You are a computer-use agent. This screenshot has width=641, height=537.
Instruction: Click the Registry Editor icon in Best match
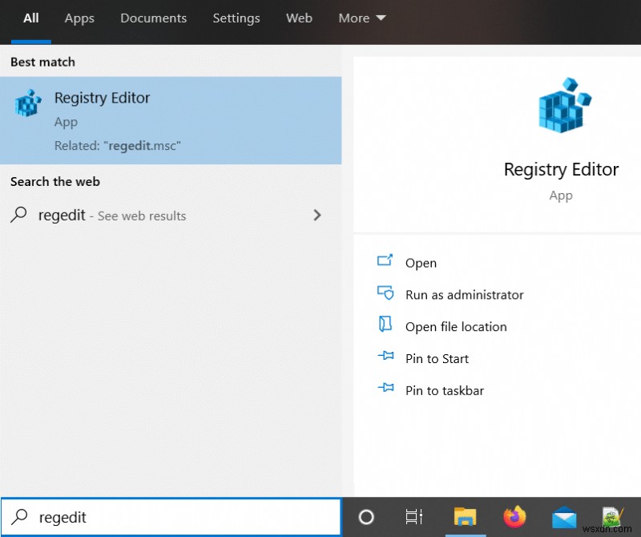tap(28, 104)
